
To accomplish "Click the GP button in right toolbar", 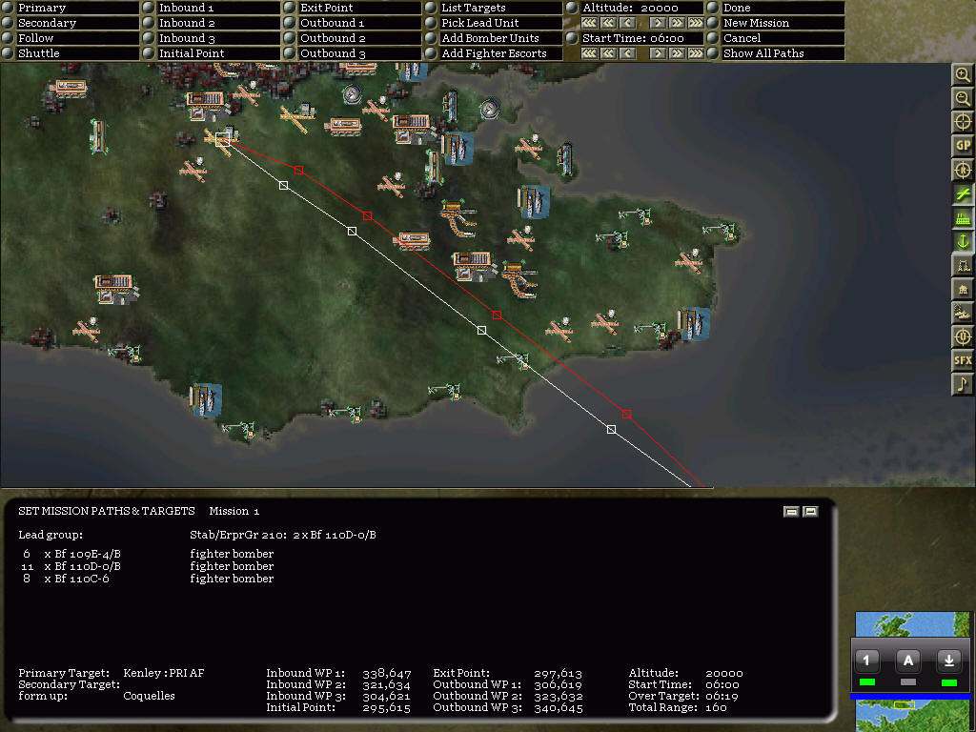I will click(x=963, y=146).
